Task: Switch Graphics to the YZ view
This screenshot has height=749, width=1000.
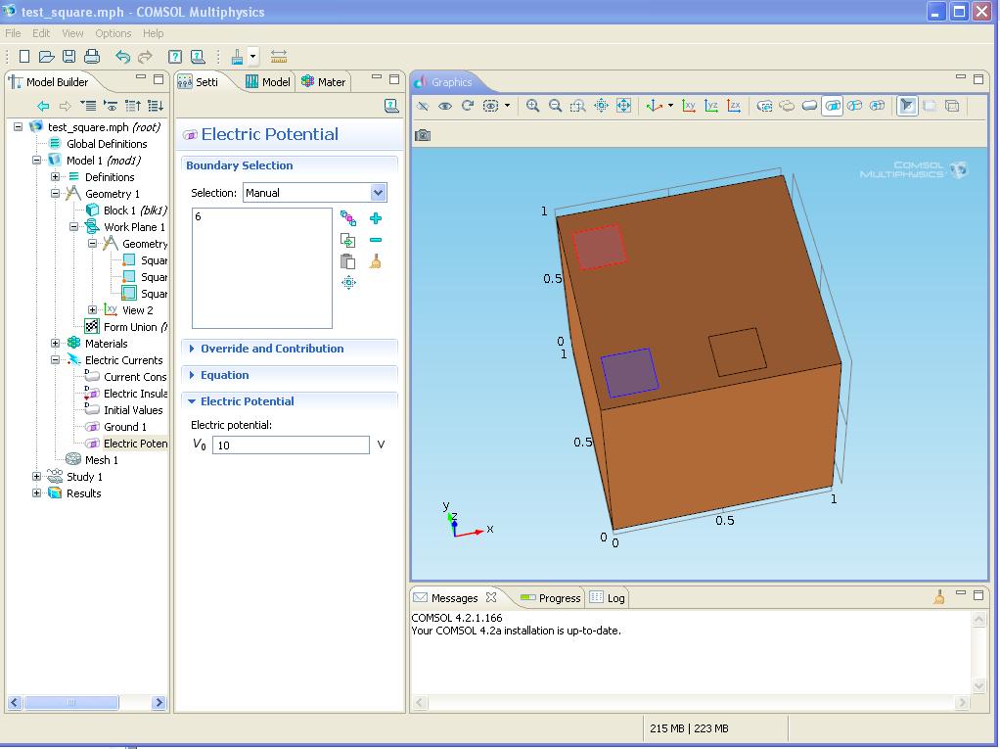Action: point(711,106)
